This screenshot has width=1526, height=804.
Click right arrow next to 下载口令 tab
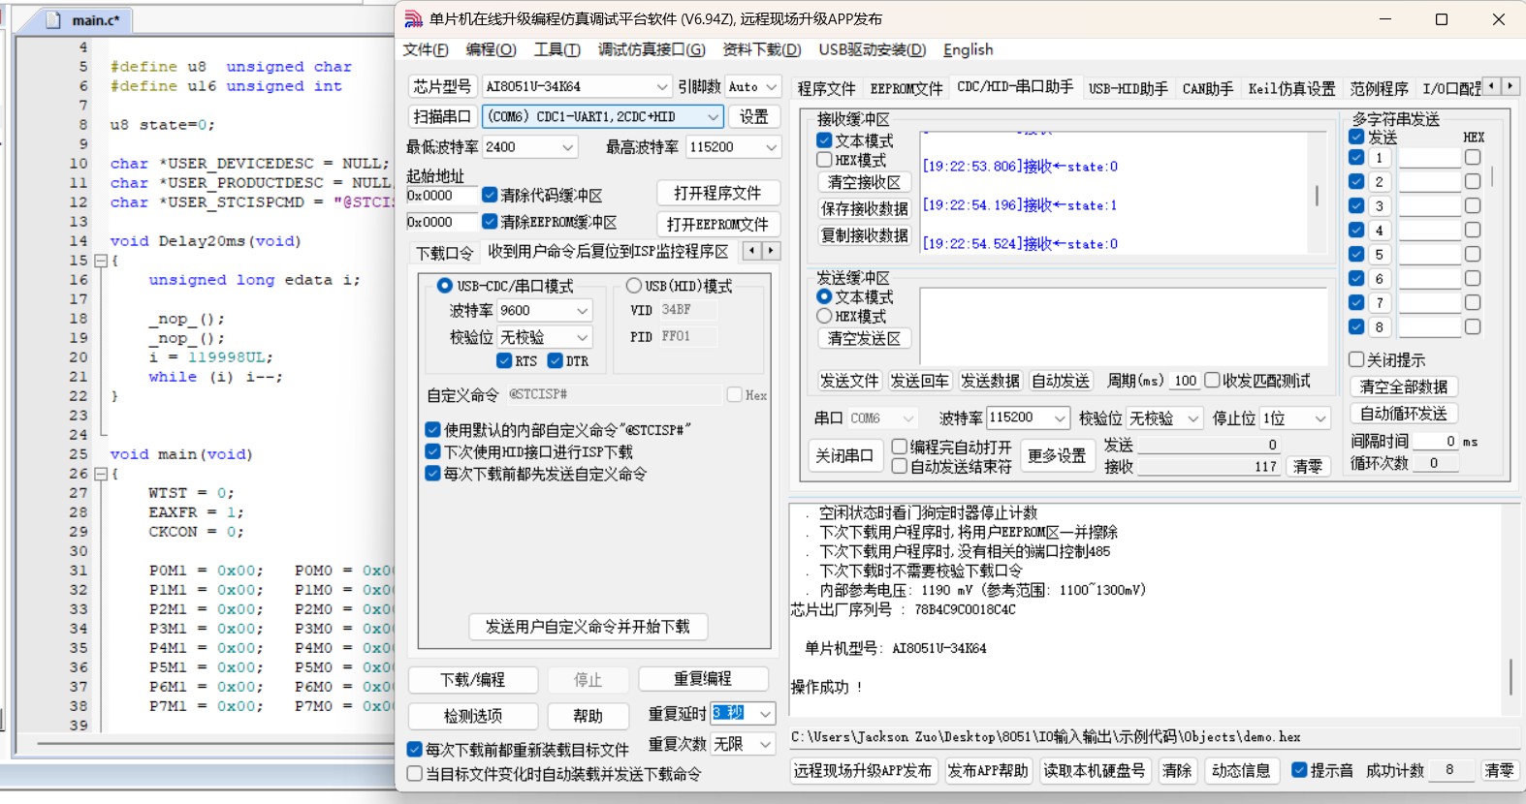772,251
